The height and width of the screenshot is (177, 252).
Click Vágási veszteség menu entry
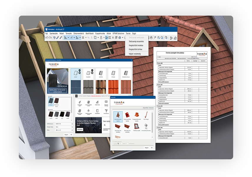click(x=135, y=53)
